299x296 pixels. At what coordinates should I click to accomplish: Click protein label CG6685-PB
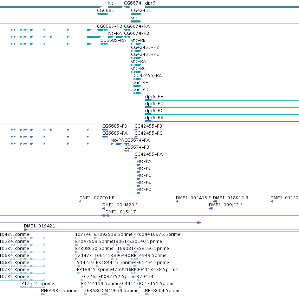pos(115,126)
